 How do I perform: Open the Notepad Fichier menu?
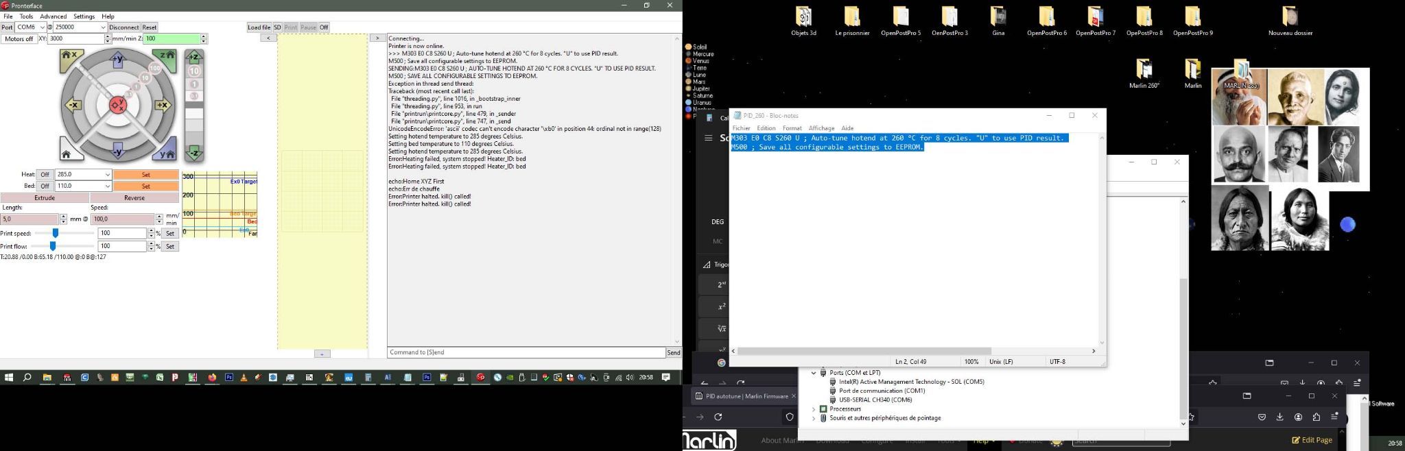pos(741,128)
